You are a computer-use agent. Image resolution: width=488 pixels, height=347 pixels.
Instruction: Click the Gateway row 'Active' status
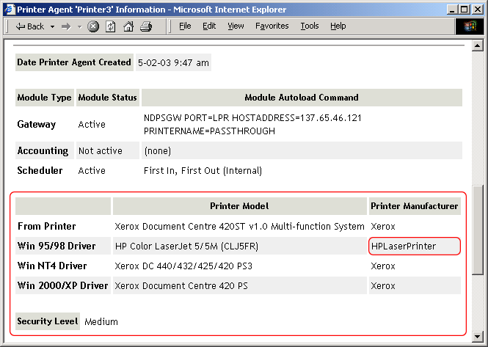pyautogui.click(x=92, y=125)
